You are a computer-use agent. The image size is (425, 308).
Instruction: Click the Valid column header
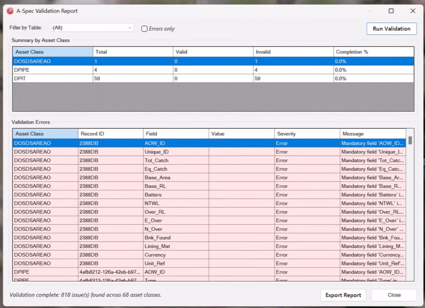coord(213,52)
